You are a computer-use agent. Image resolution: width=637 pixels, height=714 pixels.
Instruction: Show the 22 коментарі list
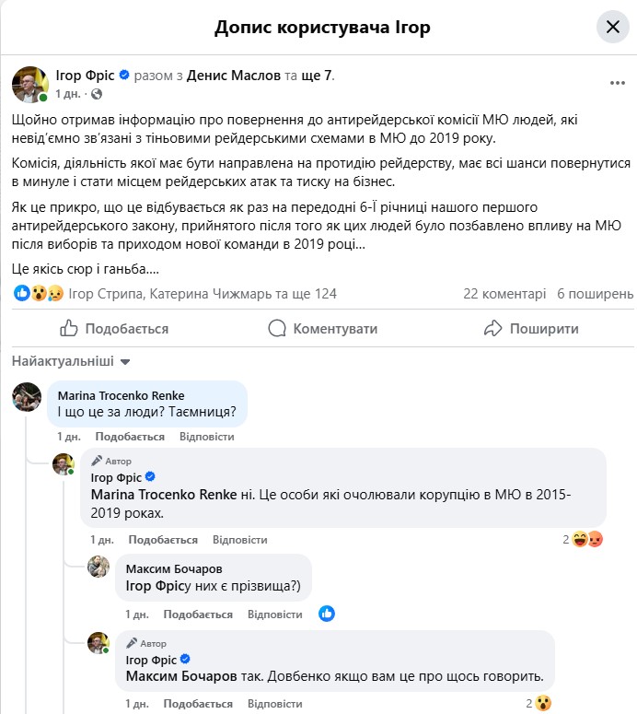(504, 294)
